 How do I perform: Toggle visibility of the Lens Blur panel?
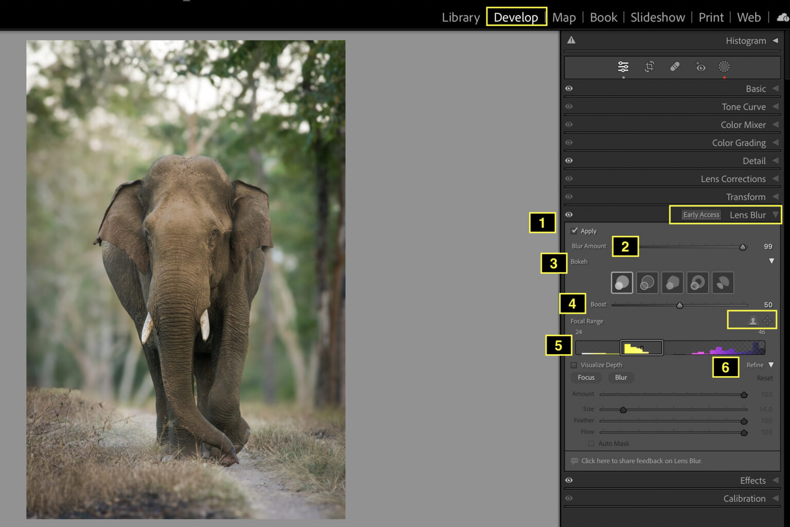tap(569, 215)
